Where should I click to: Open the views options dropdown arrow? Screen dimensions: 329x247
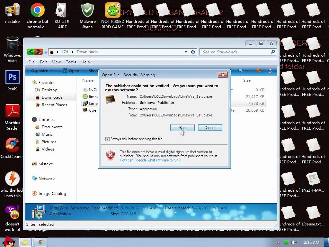[247, 70]
